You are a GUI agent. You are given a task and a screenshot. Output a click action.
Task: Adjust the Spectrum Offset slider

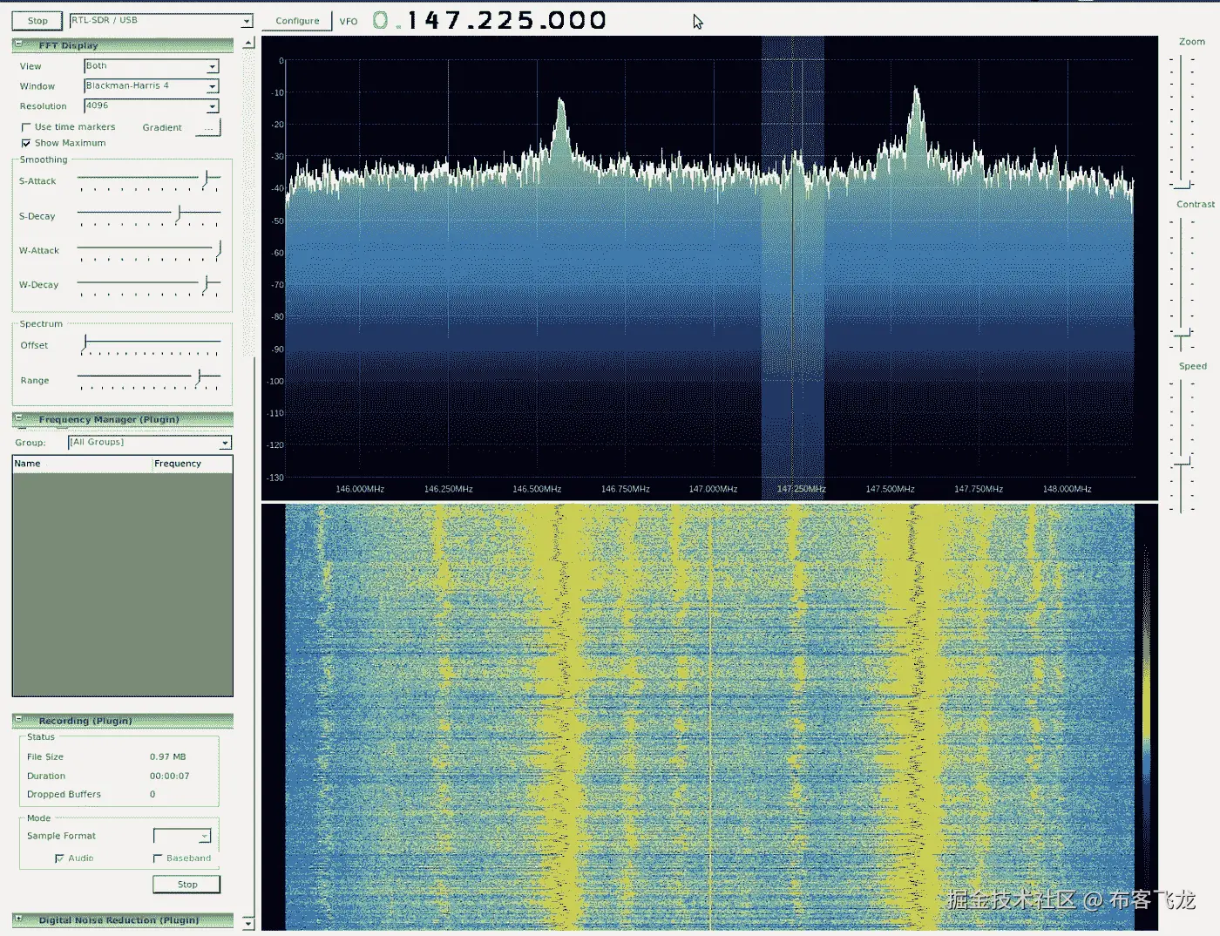coord(149,345)
